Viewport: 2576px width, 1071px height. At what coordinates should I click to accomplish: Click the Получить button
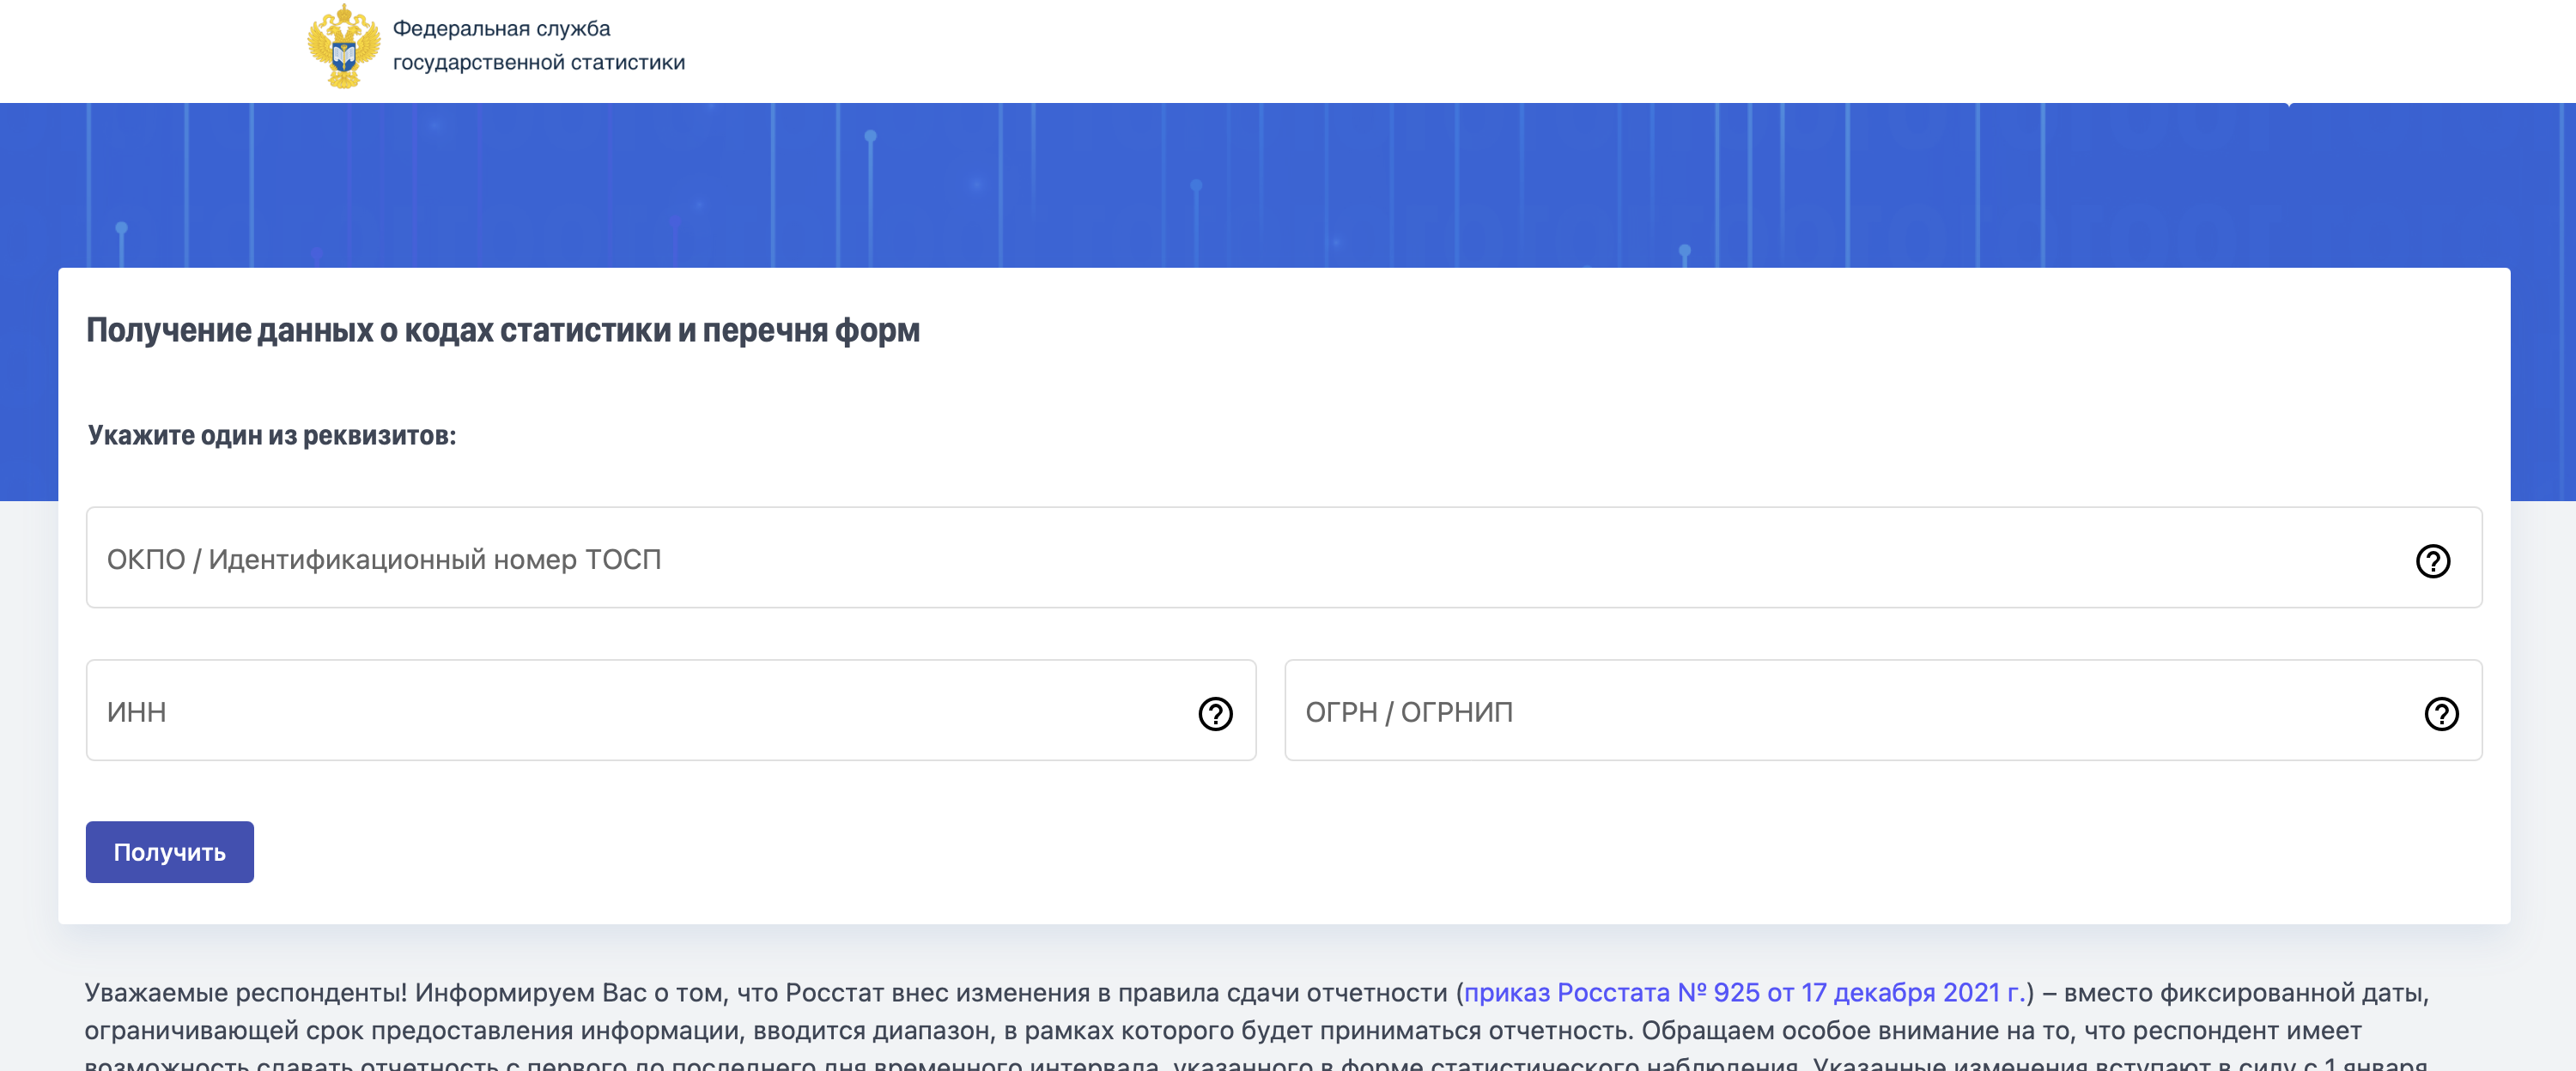click(170, 852)
